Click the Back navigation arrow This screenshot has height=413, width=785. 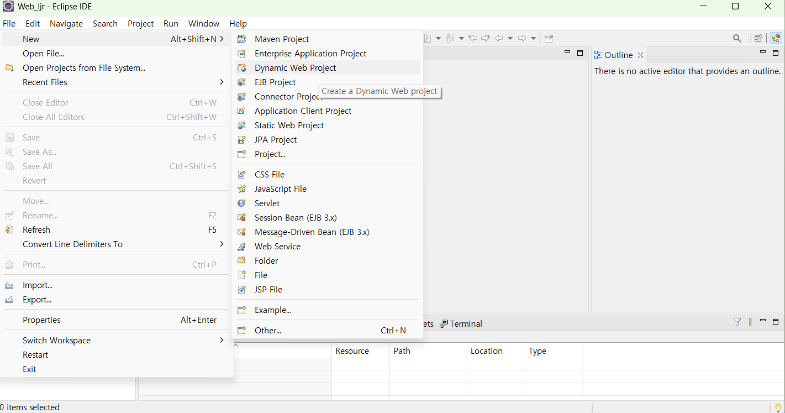[499, 38]
